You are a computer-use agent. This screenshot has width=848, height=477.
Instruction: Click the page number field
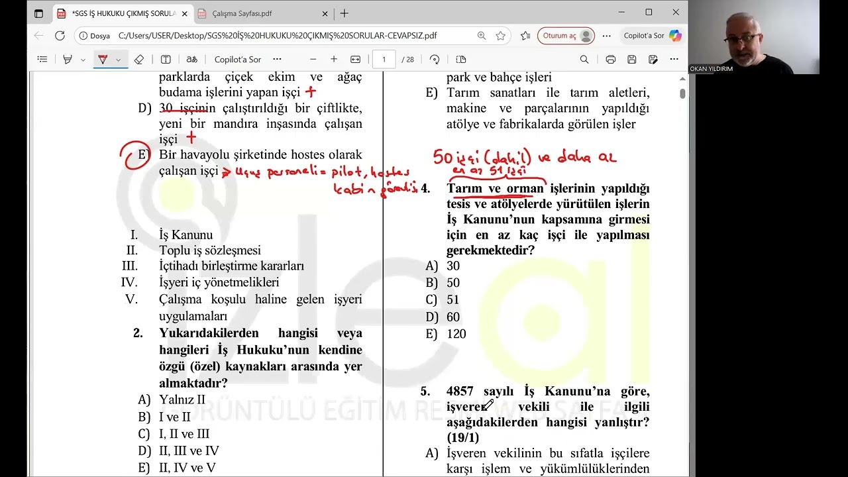[384, 60]
